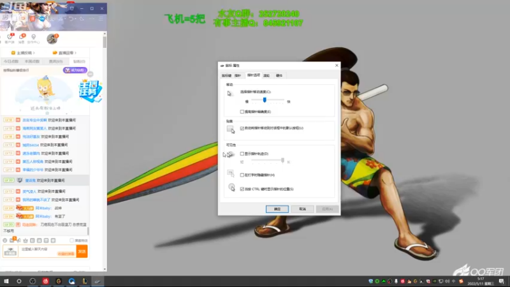The height and width of the screenshot is (287, 510).
Task: Select weekly points tab in streaming panel
Action: (x=33, y=61)
